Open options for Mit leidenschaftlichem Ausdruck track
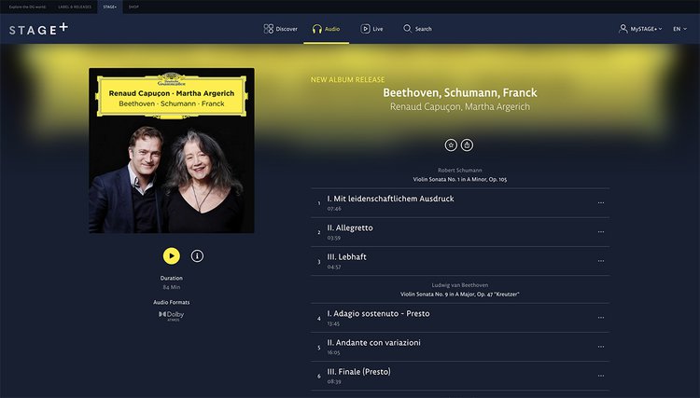The width and height of the screenshot is (700, 398). (601, 203)
